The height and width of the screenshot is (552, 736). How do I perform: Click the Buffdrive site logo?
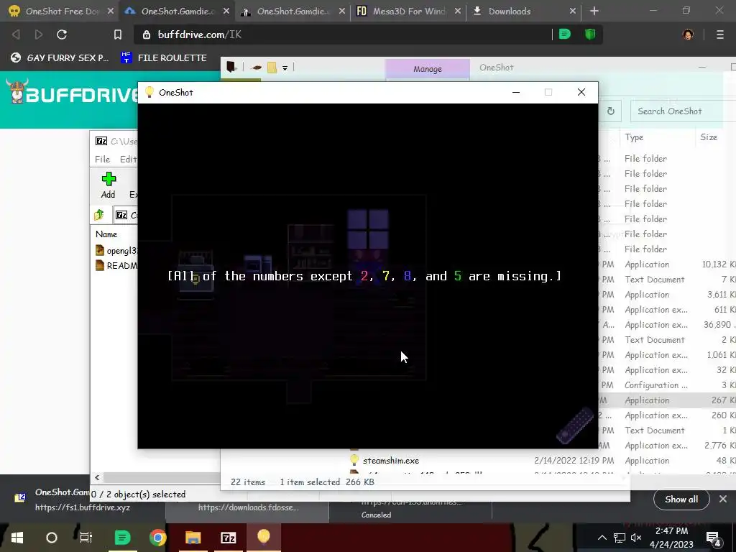pyautogui.click(x=70, y=93)
